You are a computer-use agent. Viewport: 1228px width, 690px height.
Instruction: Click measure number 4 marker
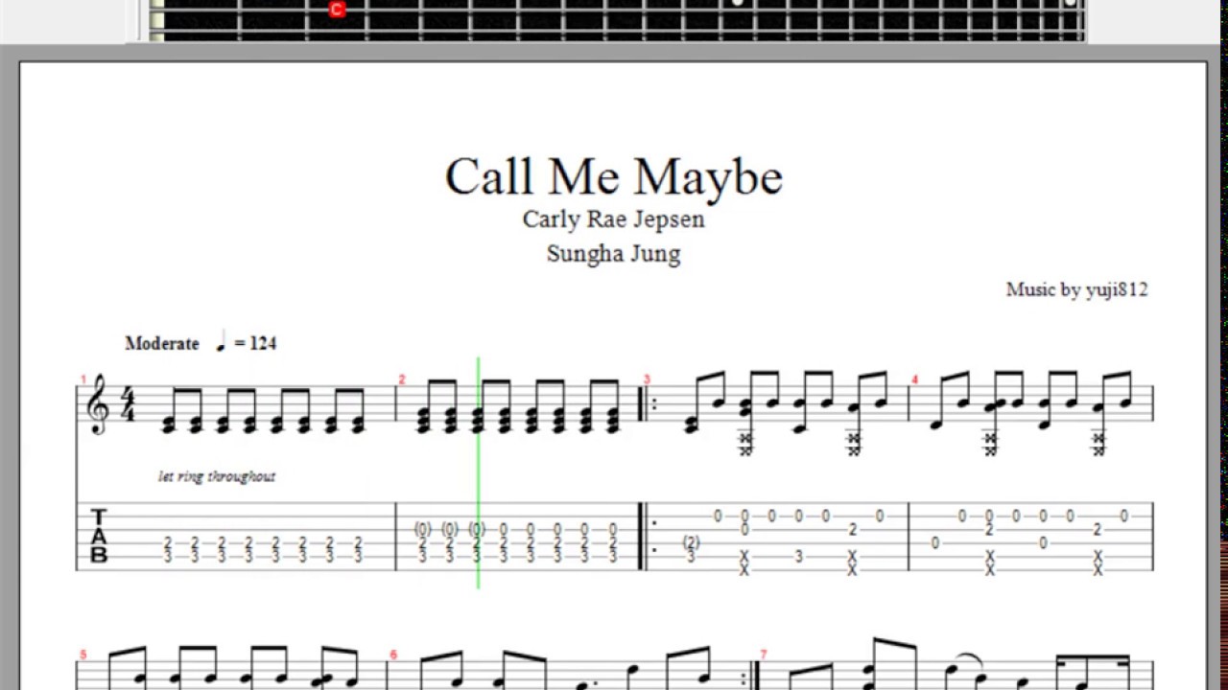coord(914,380)
